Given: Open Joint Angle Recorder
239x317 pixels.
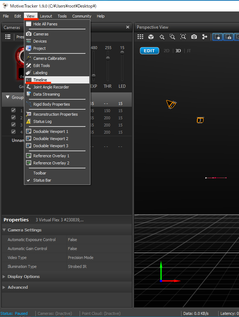Looking at the screenshot, I should 57,87.
